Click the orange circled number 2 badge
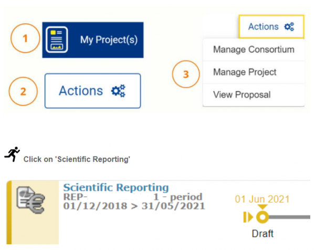 pos(23,91)
